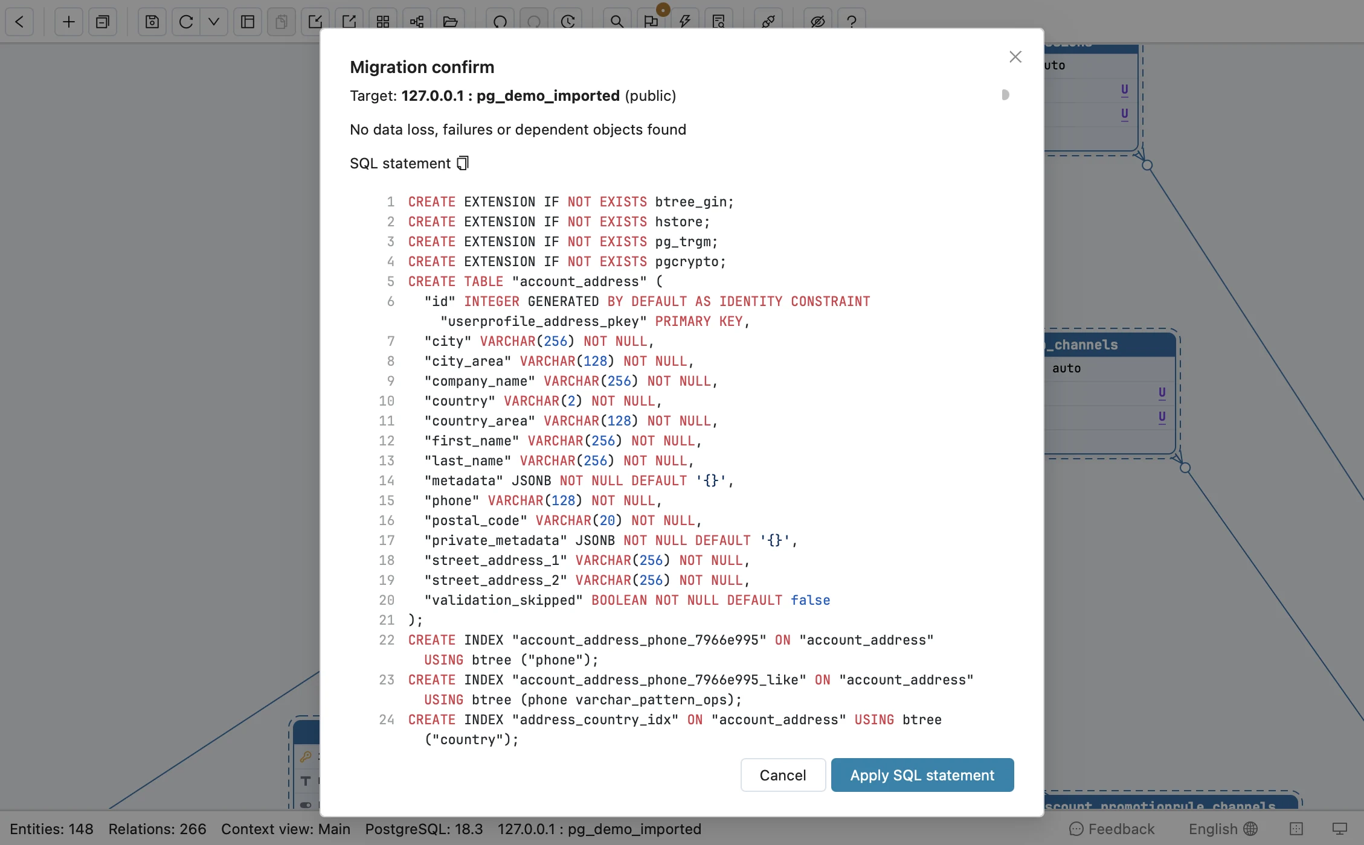Change language via English globe selector
Screen dimensions: 1364x845
click(x=1223, y=829)
